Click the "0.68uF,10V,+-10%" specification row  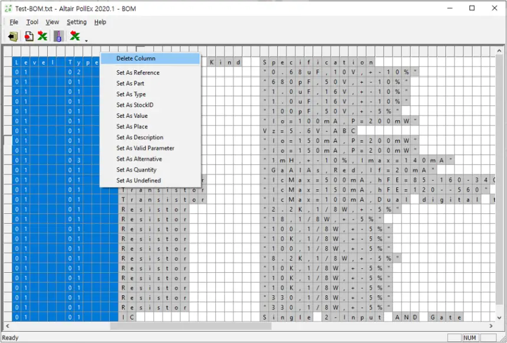tap(340, 72)
